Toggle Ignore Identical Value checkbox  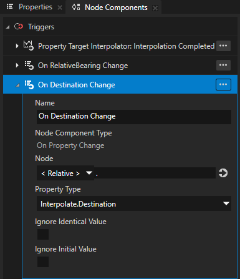(x=43, y=234)
